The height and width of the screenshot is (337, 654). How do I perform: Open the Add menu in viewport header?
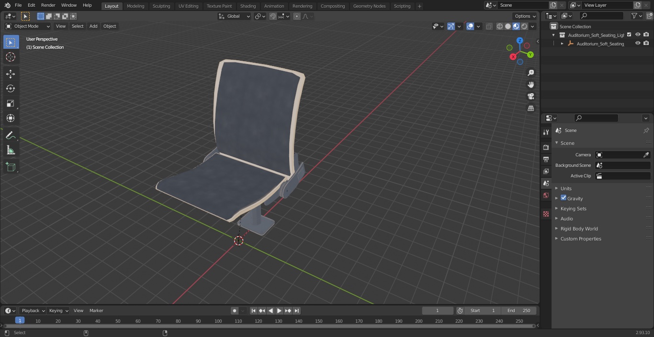93,26
